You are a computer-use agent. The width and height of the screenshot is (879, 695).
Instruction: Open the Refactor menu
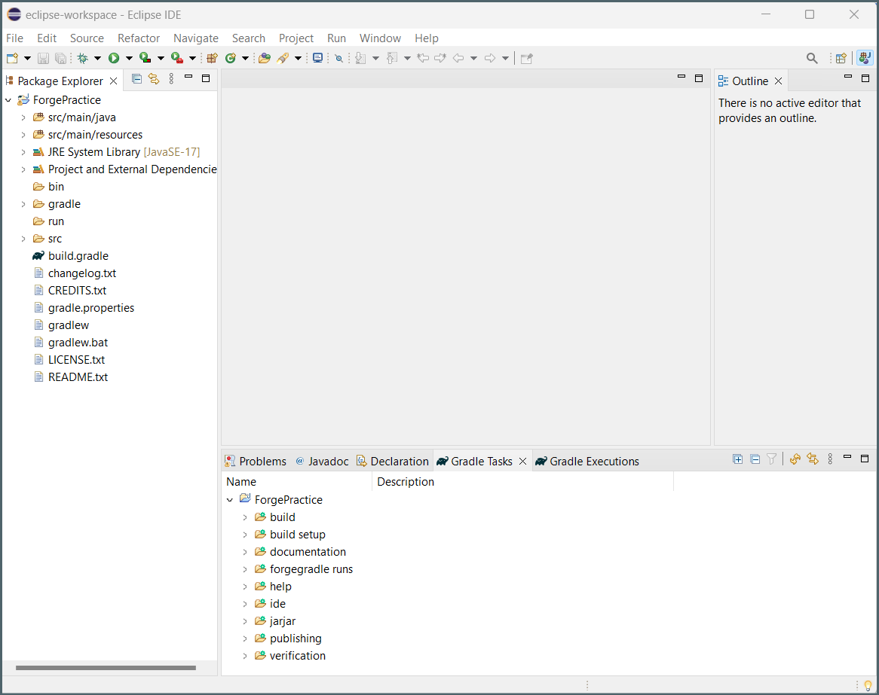139,38
